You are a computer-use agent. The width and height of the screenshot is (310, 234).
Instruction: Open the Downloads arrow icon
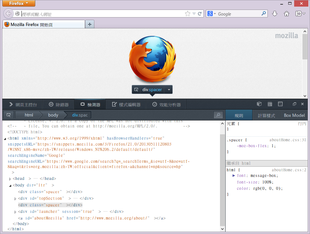pos(275,14)
